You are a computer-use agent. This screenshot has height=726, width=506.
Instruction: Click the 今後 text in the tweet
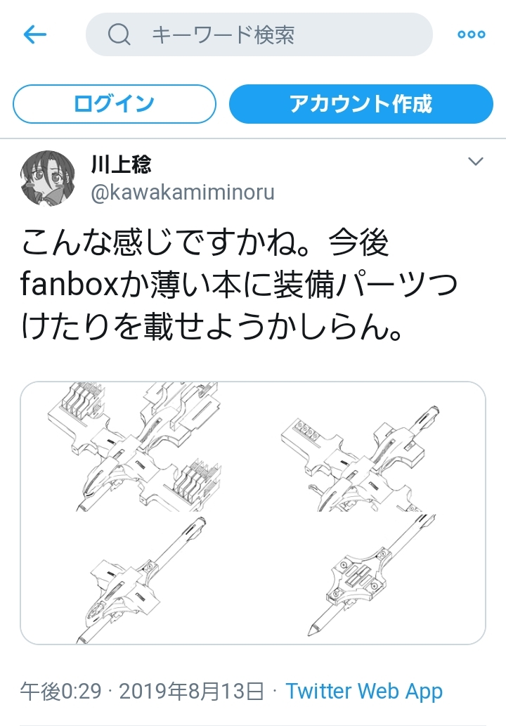click(359, 242)
